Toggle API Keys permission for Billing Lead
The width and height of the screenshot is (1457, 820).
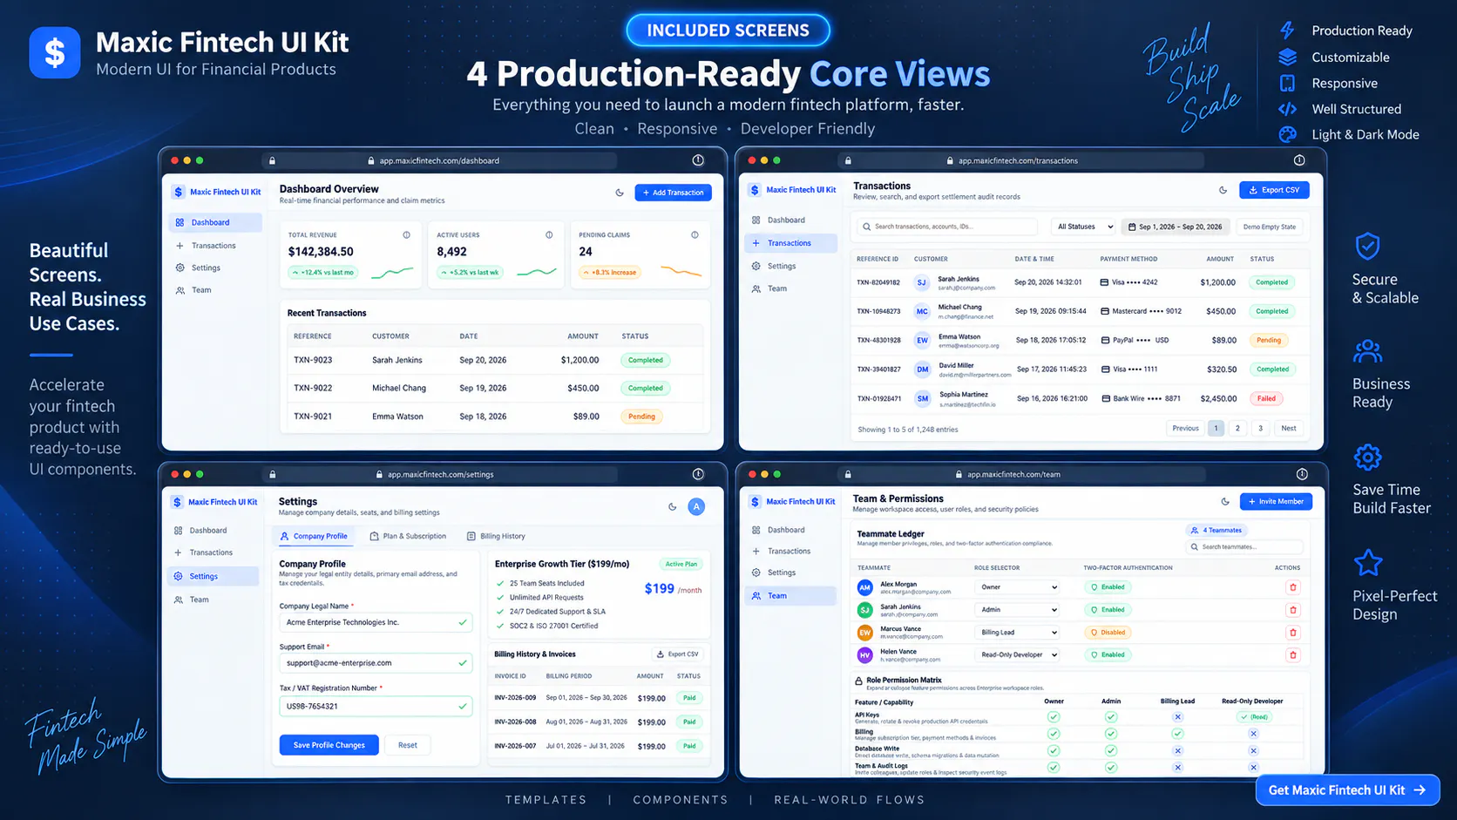[1177, 717]
